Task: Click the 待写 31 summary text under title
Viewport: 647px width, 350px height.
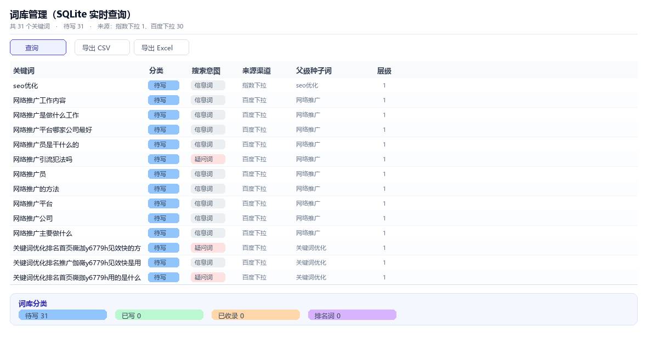Action: tap(73, 26)
